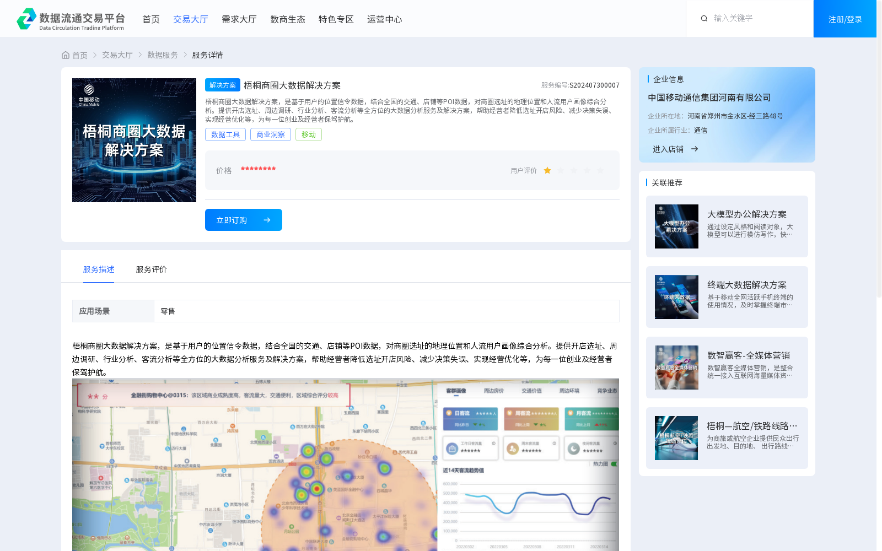The width and height of the screenshot is (882, 551).
Task: Click the 注册/登录 button
Action: [845, 19]
